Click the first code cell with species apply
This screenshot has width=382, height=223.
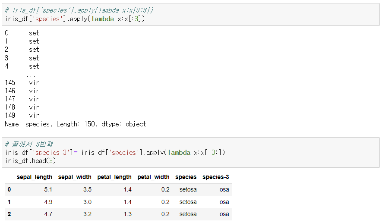[191, 15]
